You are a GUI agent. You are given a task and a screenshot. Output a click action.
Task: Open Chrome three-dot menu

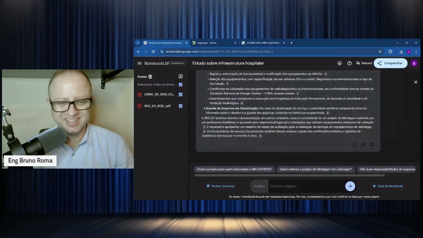416,52
